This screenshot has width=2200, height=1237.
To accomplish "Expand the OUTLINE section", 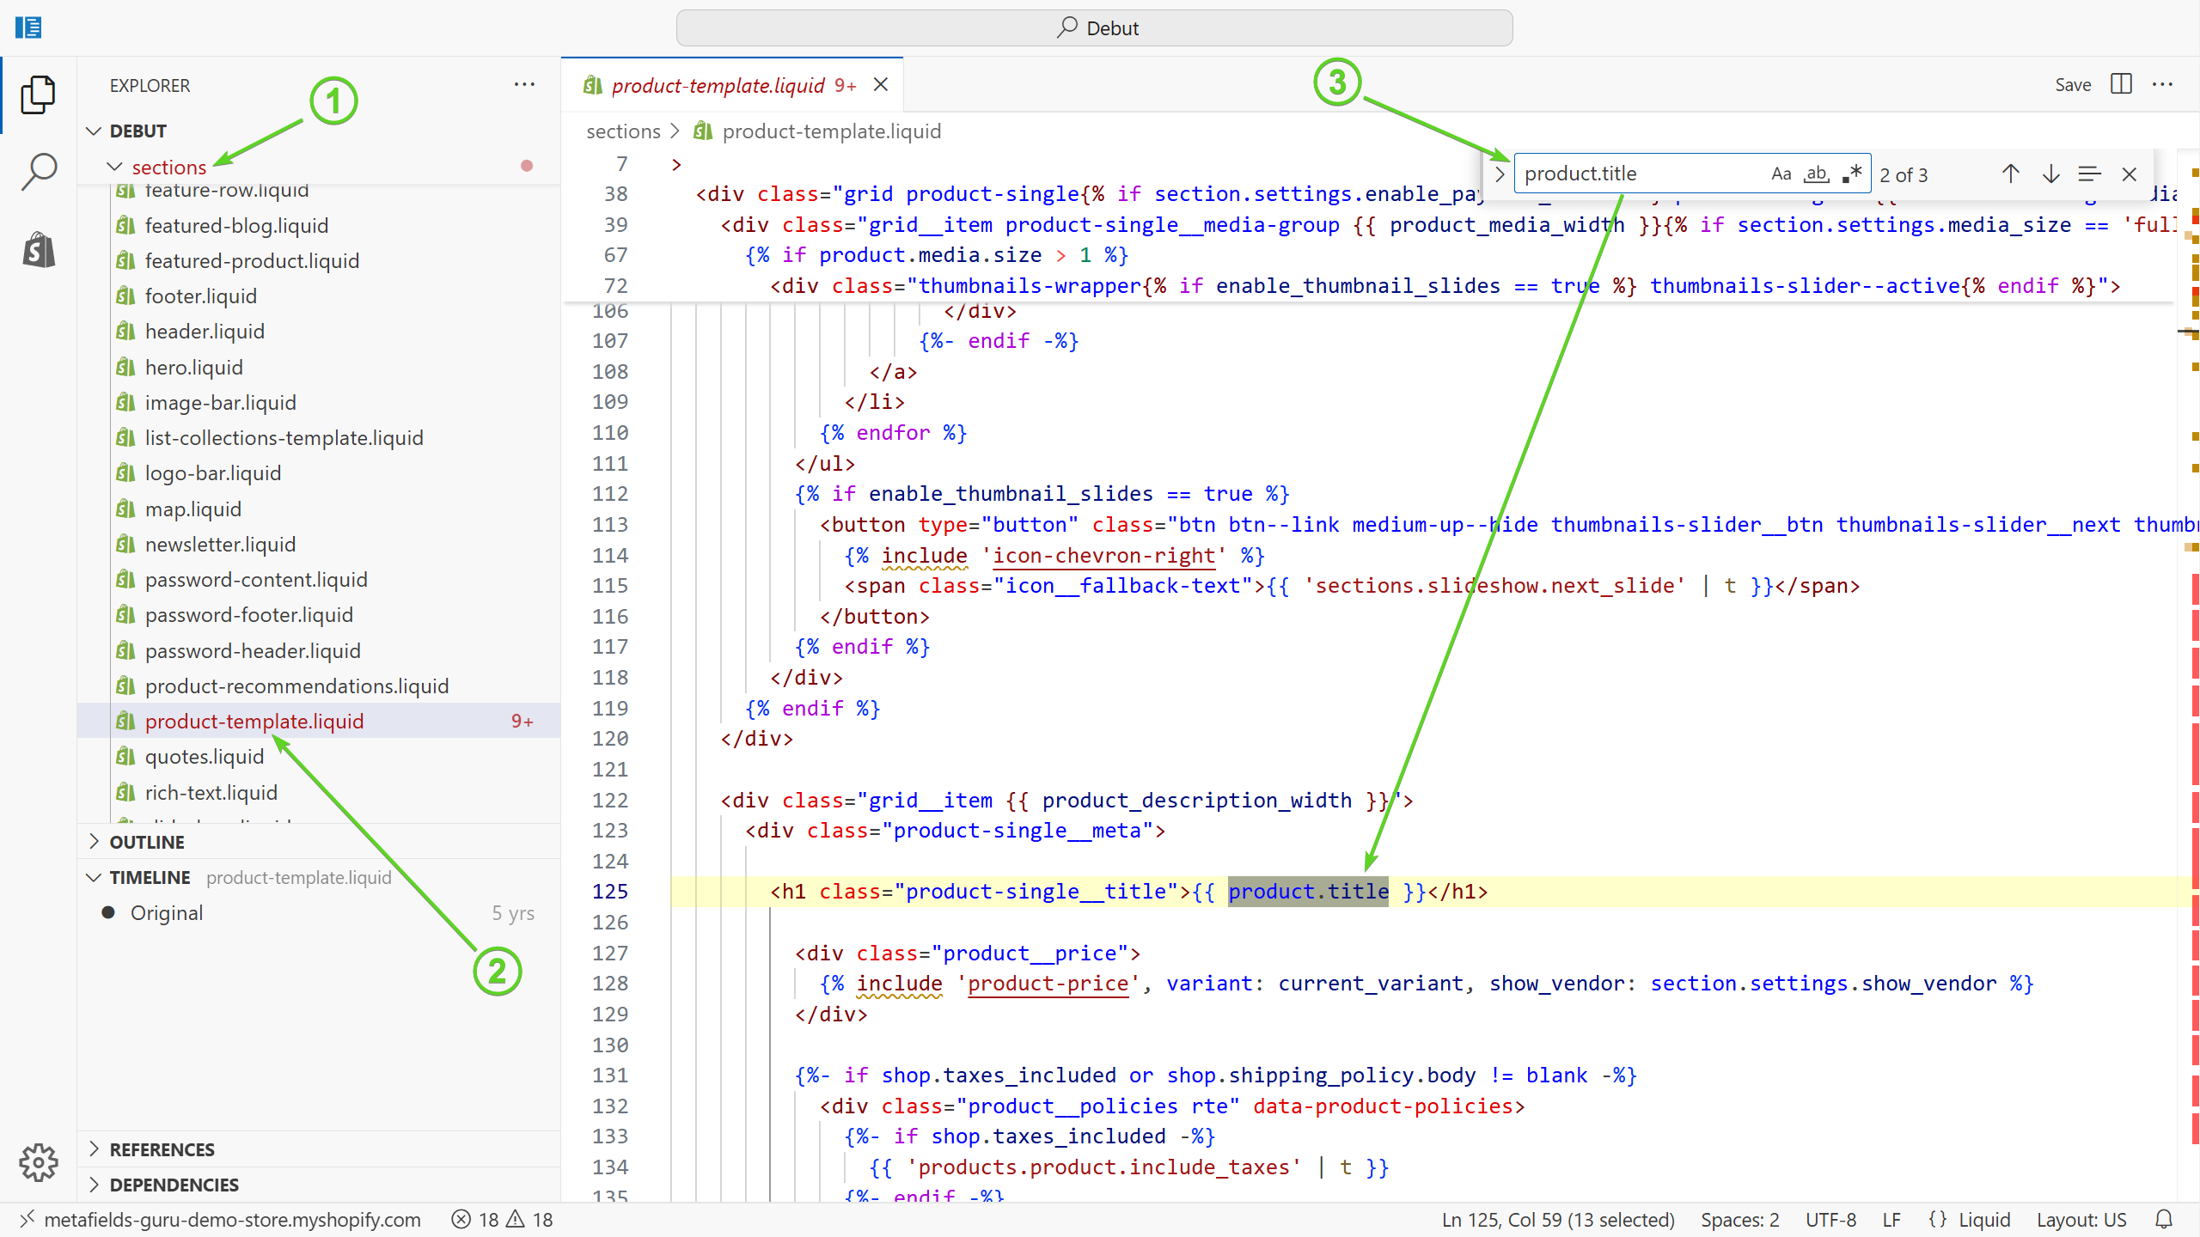I will point(146,842).
